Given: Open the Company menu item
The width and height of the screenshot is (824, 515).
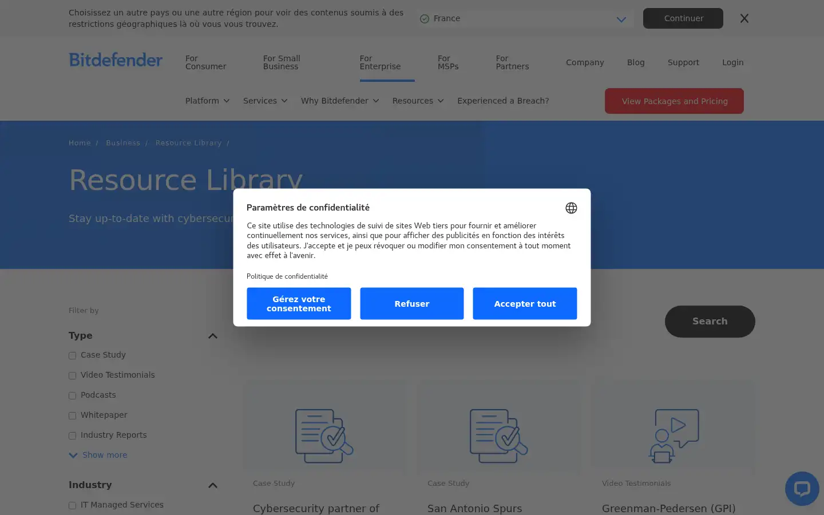Looking at the screenshot, I should point(585,62).
